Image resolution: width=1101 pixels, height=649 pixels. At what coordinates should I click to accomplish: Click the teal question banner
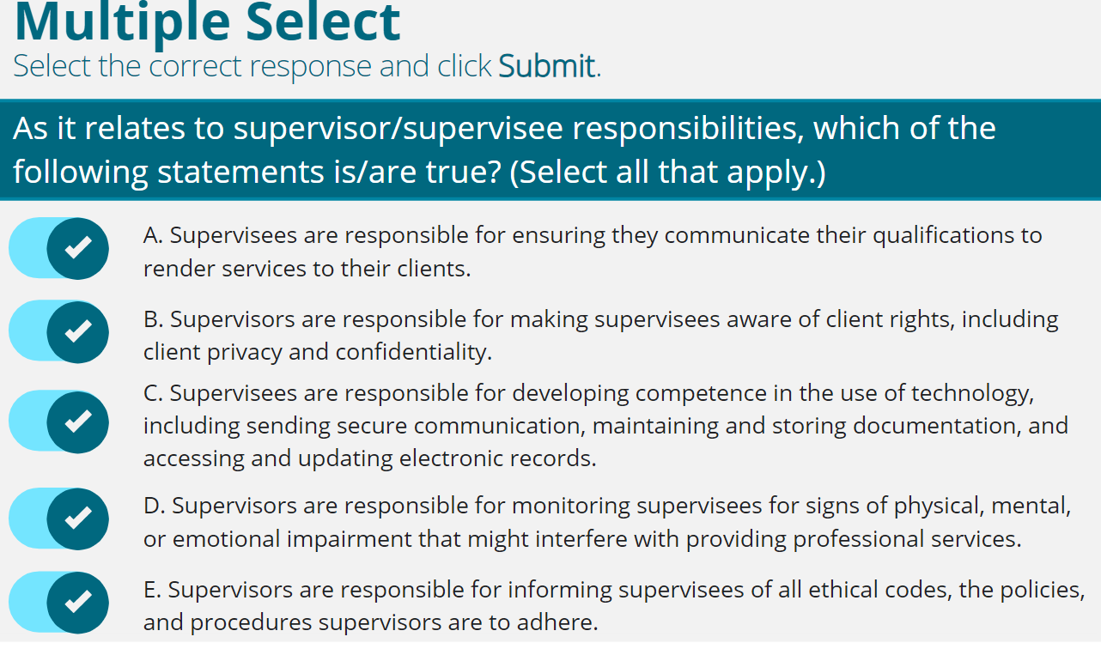tap(550, 149)
